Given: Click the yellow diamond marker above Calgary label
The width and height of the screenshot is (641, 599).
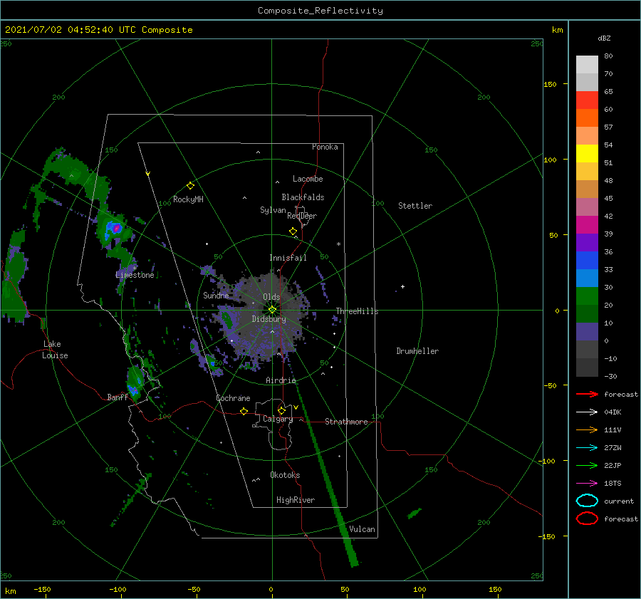Looking at the screenshot, I should tap(281, 410).
